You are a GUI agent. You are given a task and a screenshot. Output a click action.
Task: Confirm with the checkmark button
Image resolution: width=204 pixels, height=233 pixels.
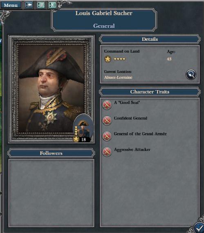(x=199, y=227)
